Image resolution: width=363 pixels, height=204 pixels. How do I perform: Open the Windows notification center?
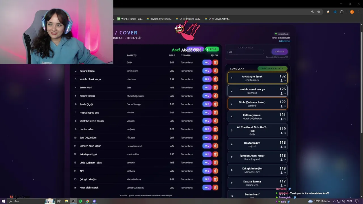pos(357,201)
